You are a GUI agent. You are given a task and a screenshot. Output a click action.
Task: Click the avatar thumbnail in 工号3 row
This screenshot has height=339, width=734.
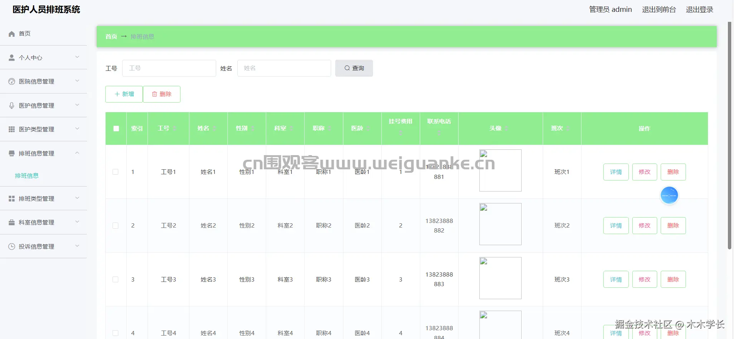[500, 278]
